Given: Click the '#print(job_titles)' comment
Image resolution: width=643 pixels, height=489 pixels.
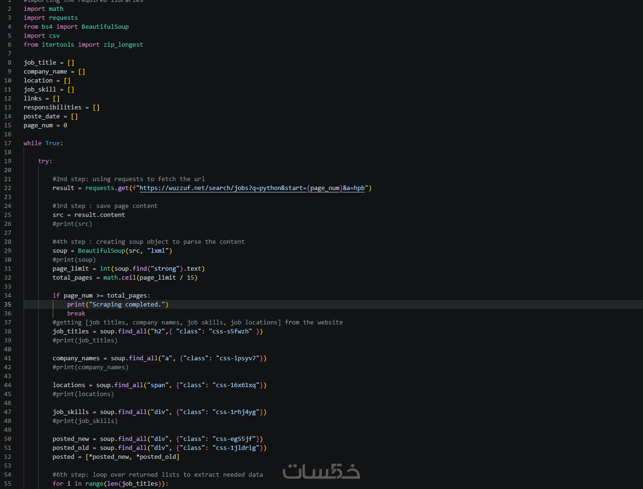Looking at the screenshot, I should (85, 340).
